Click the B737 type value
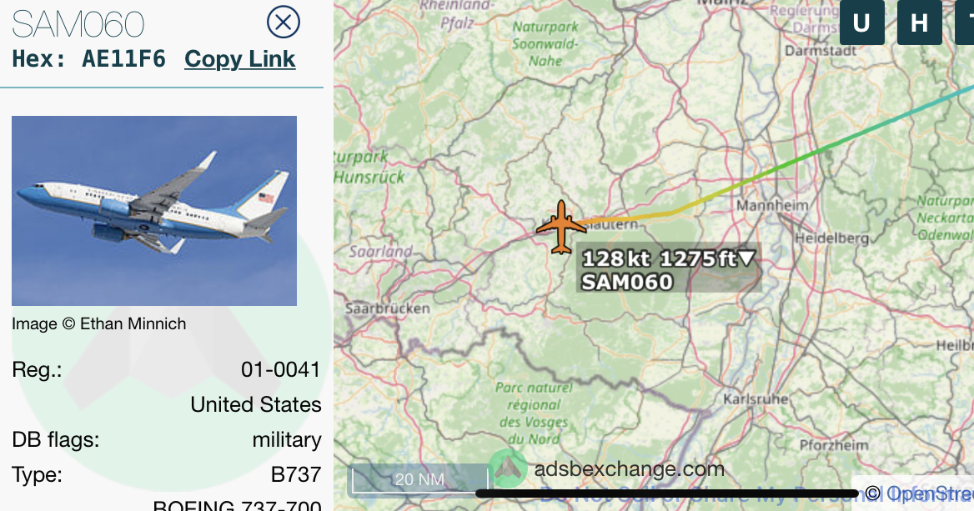The width and height of the screenshot is (974, 511). 296,475
